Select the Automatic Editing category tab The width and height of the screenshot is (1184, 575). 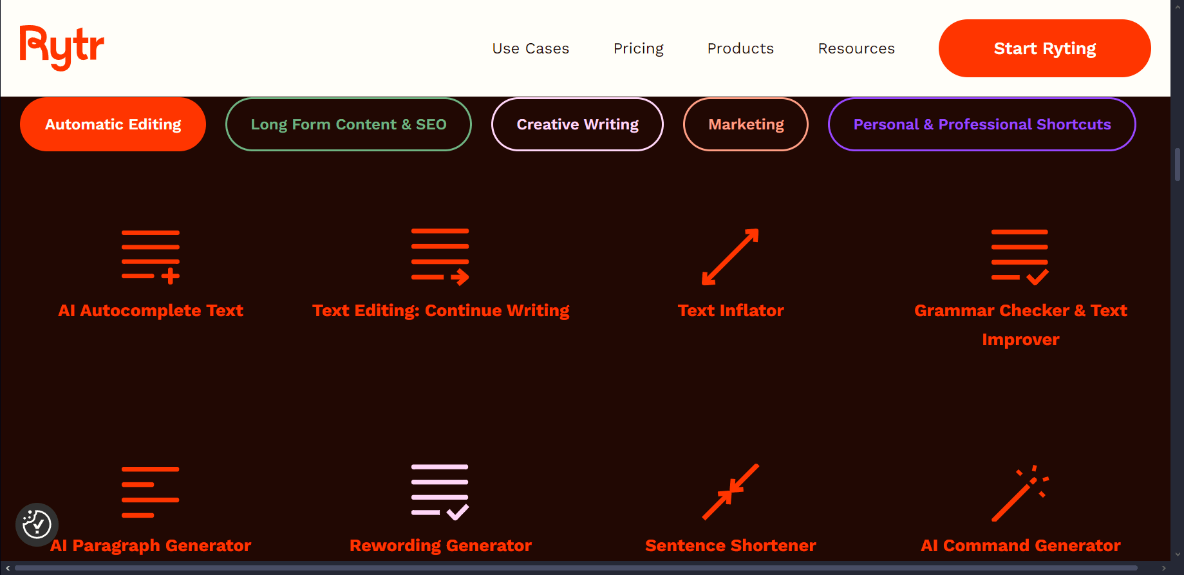click(113, 124)
